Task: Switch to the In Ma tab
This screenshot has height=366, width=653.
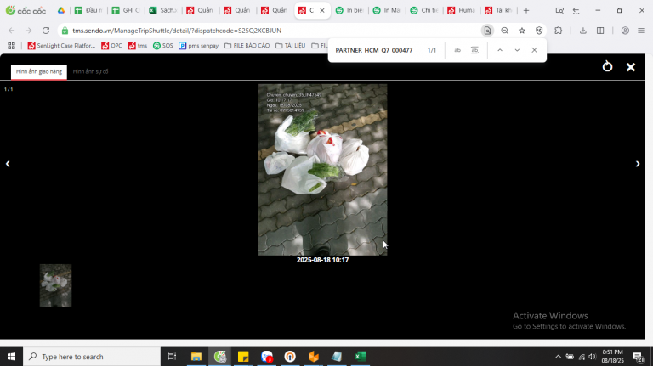Action: 387,10
